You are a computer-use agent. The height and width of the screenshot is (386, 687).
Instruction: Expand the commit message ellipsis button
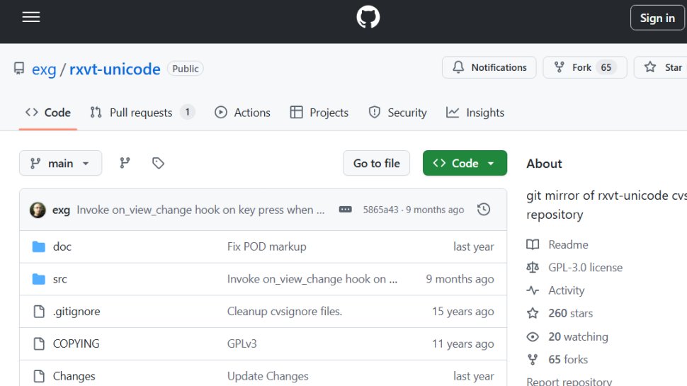[x=345, y=210]
